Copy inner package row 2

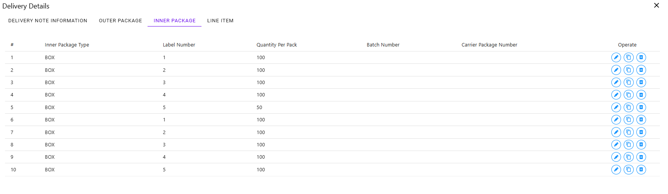[x=628, y=70]
